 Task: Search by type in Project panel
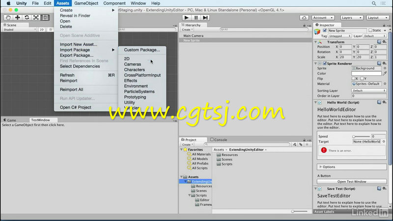coord(294,144)
